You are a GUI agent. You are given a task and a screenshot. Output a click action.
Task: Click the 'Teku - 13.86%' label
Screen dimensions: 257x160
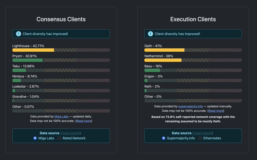click(x=23, y=66)
